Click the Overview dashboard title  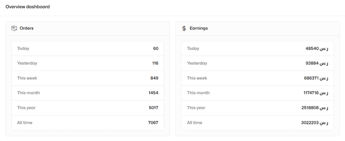click(28, 7)
